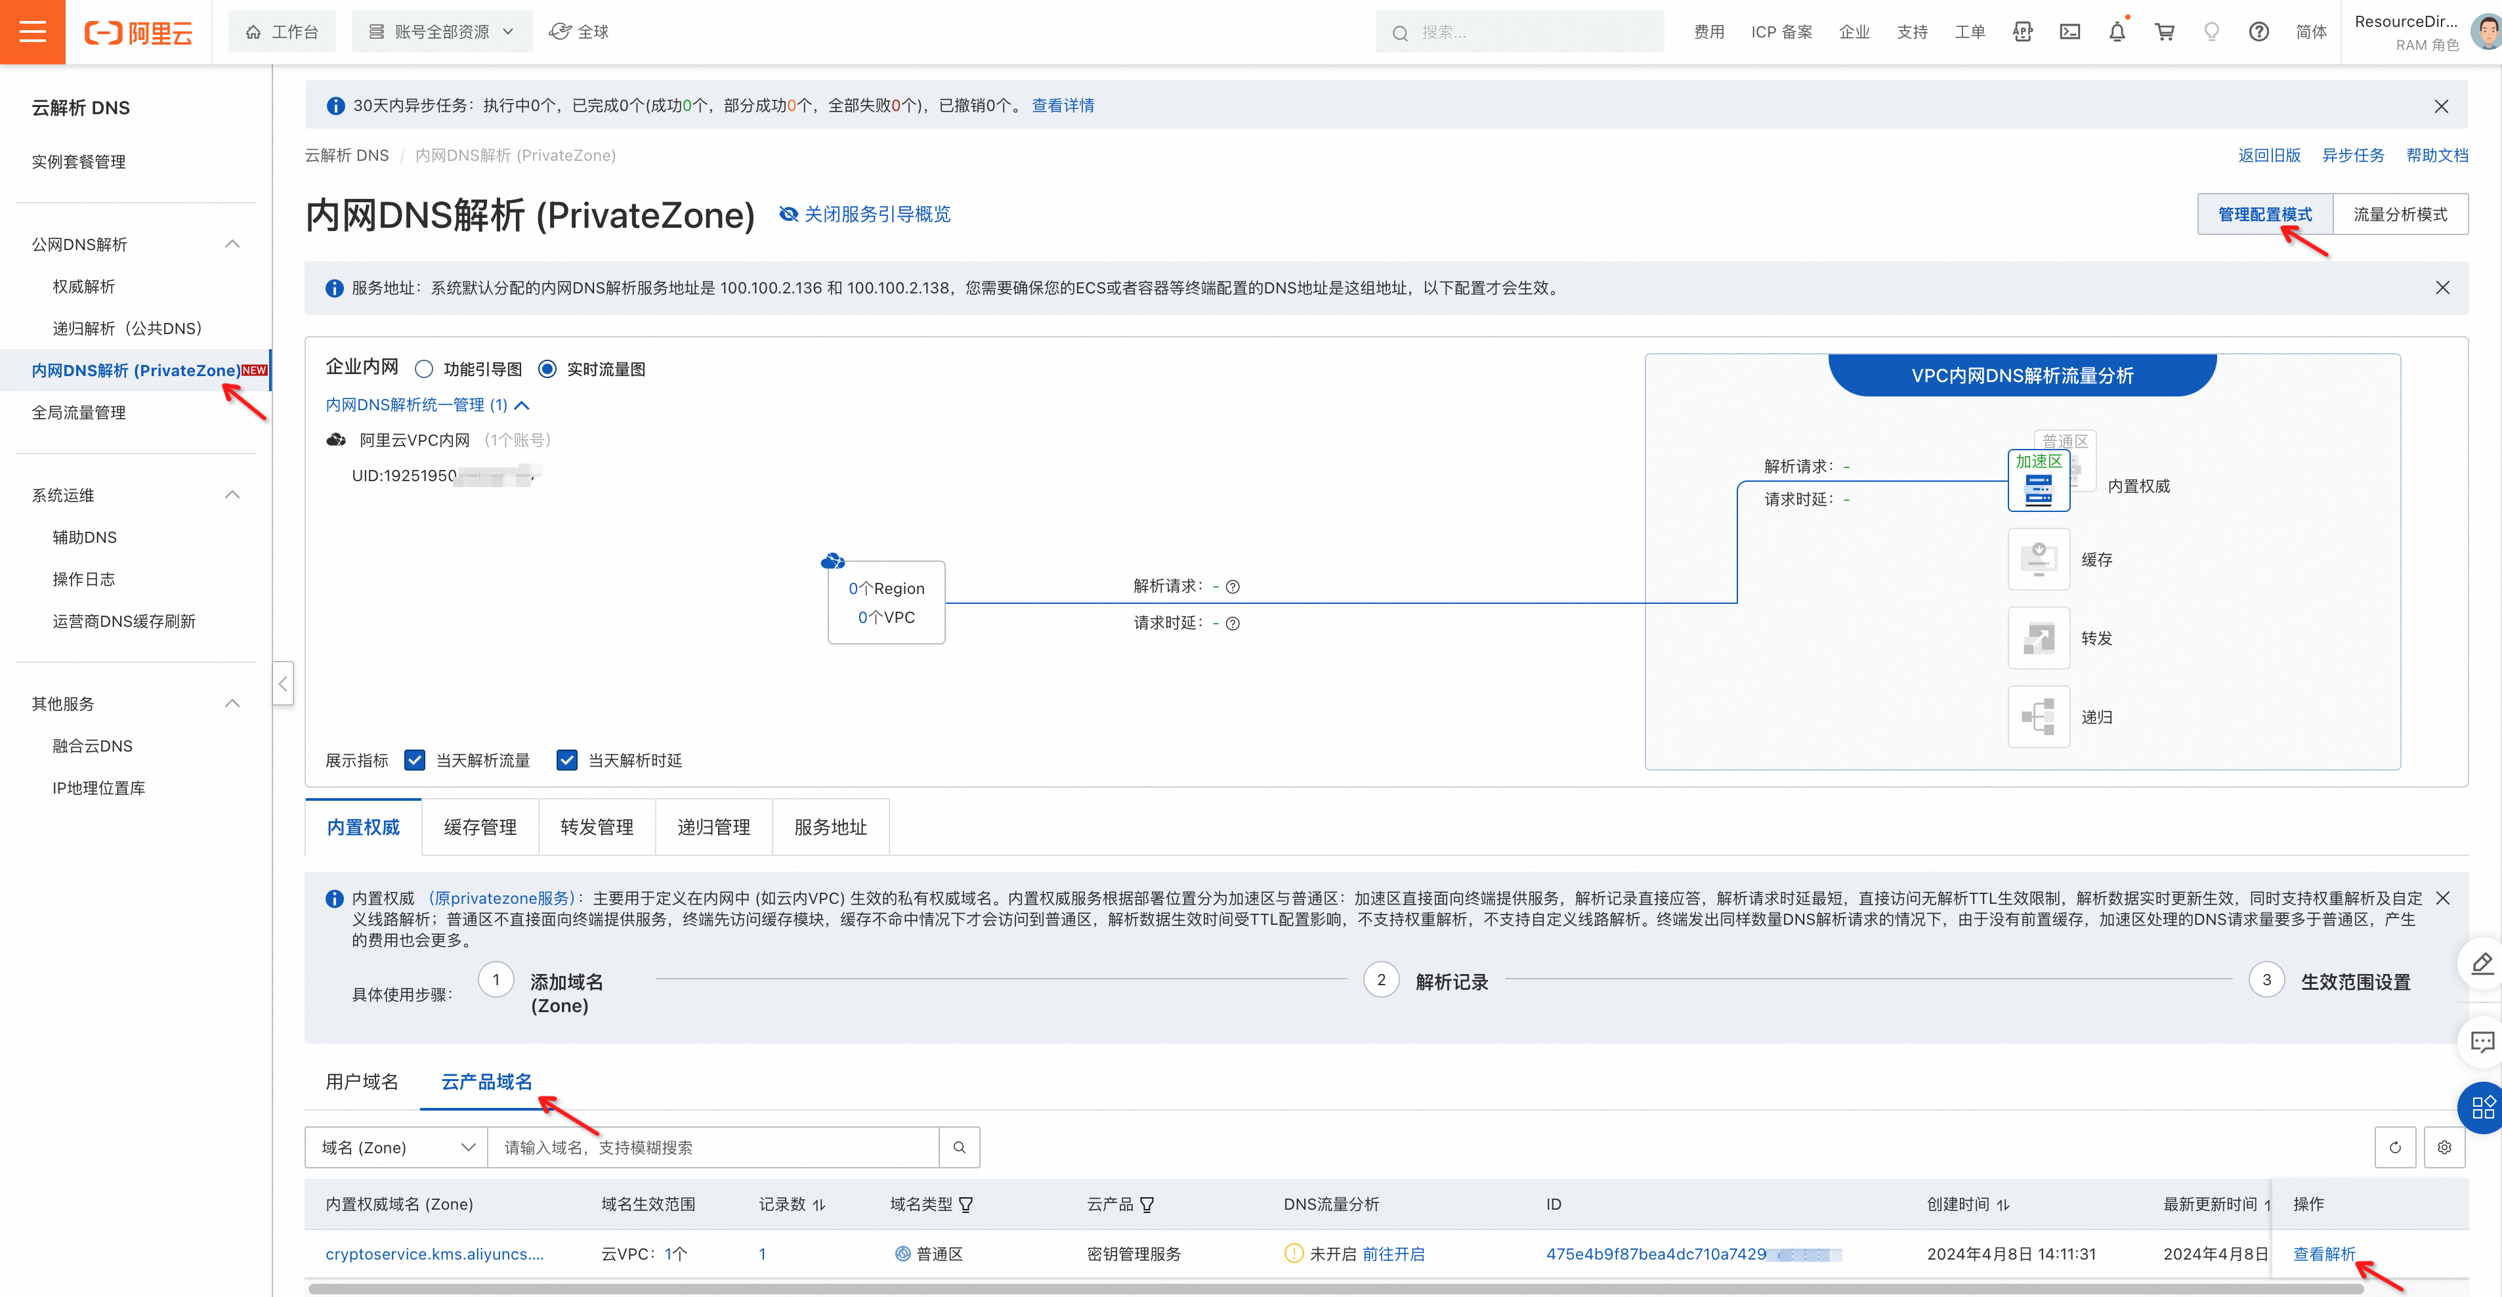Switch to the 缓存管理 tab
2502x1297 pixels.
pyautogui.click(x=480, y=828)
